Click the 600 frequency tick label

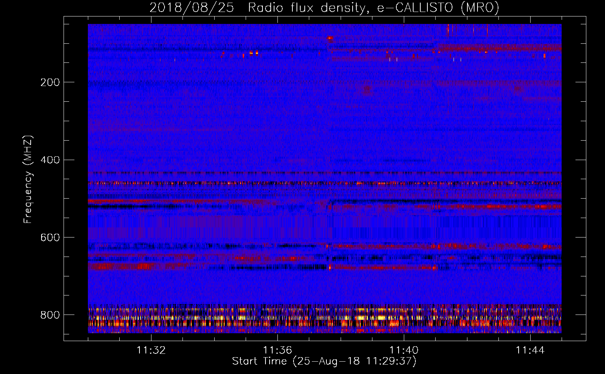[x=50, y=238]
